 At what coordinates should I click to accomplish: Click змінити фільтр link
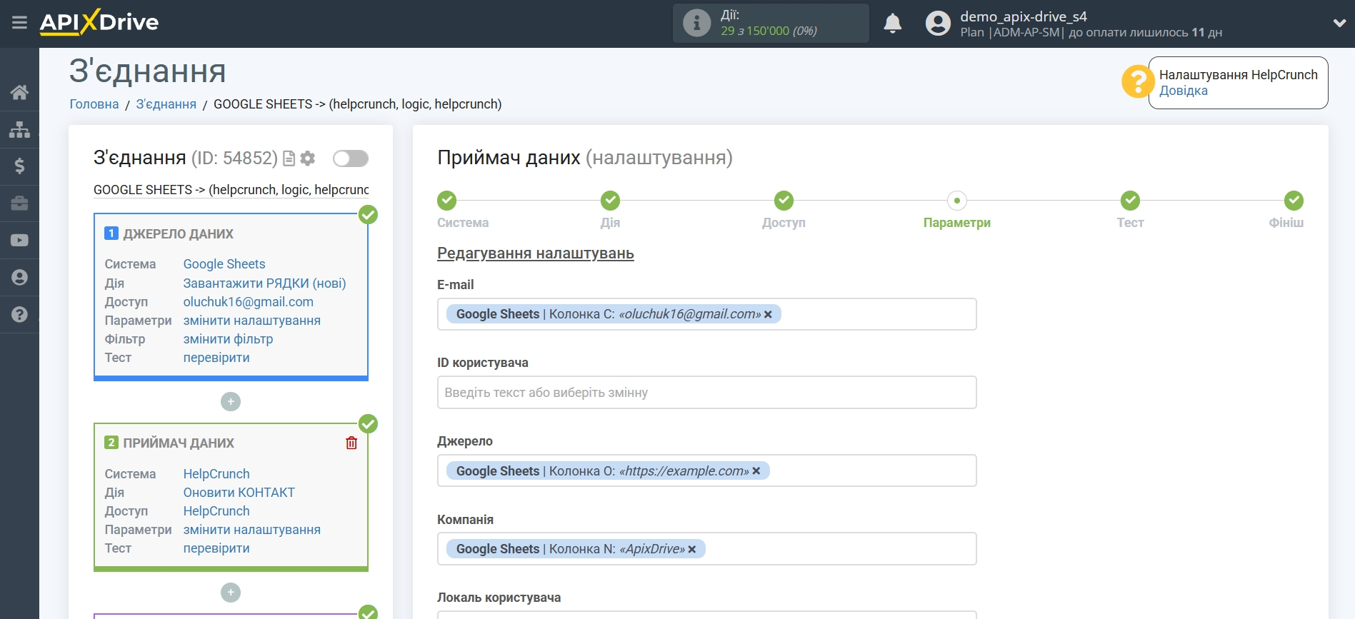point(228,339)
